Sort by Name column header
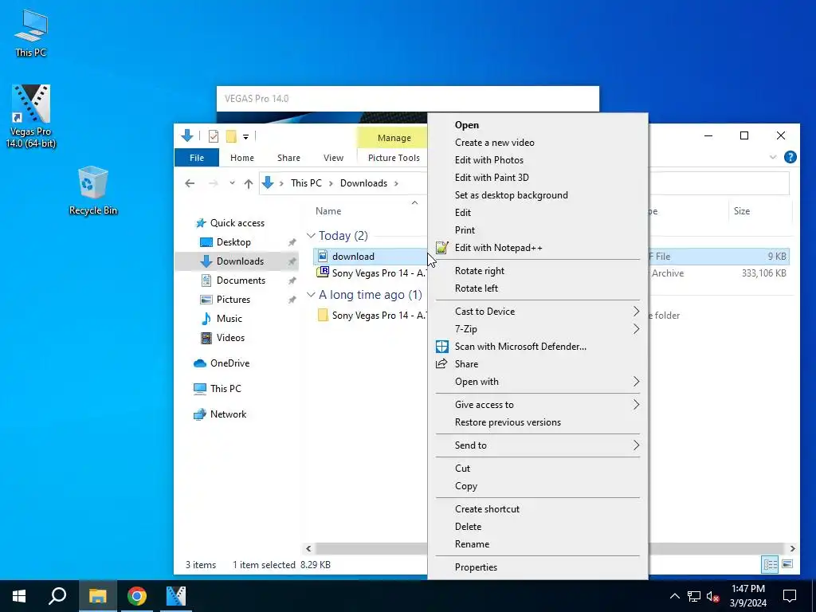Image resolution: width=816 pixels, height=612 pixels. point(328,210)
